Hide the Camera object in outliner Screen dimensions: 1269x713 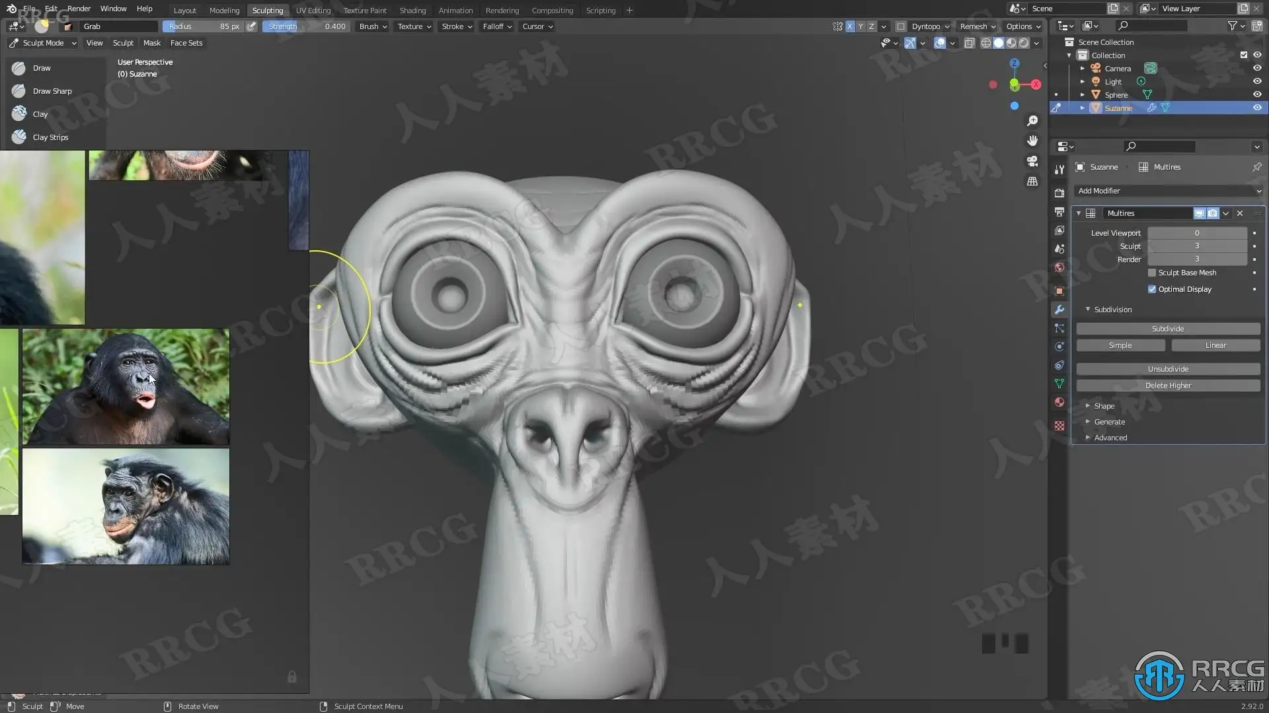pyautogui.click(x=1256, y=69)
